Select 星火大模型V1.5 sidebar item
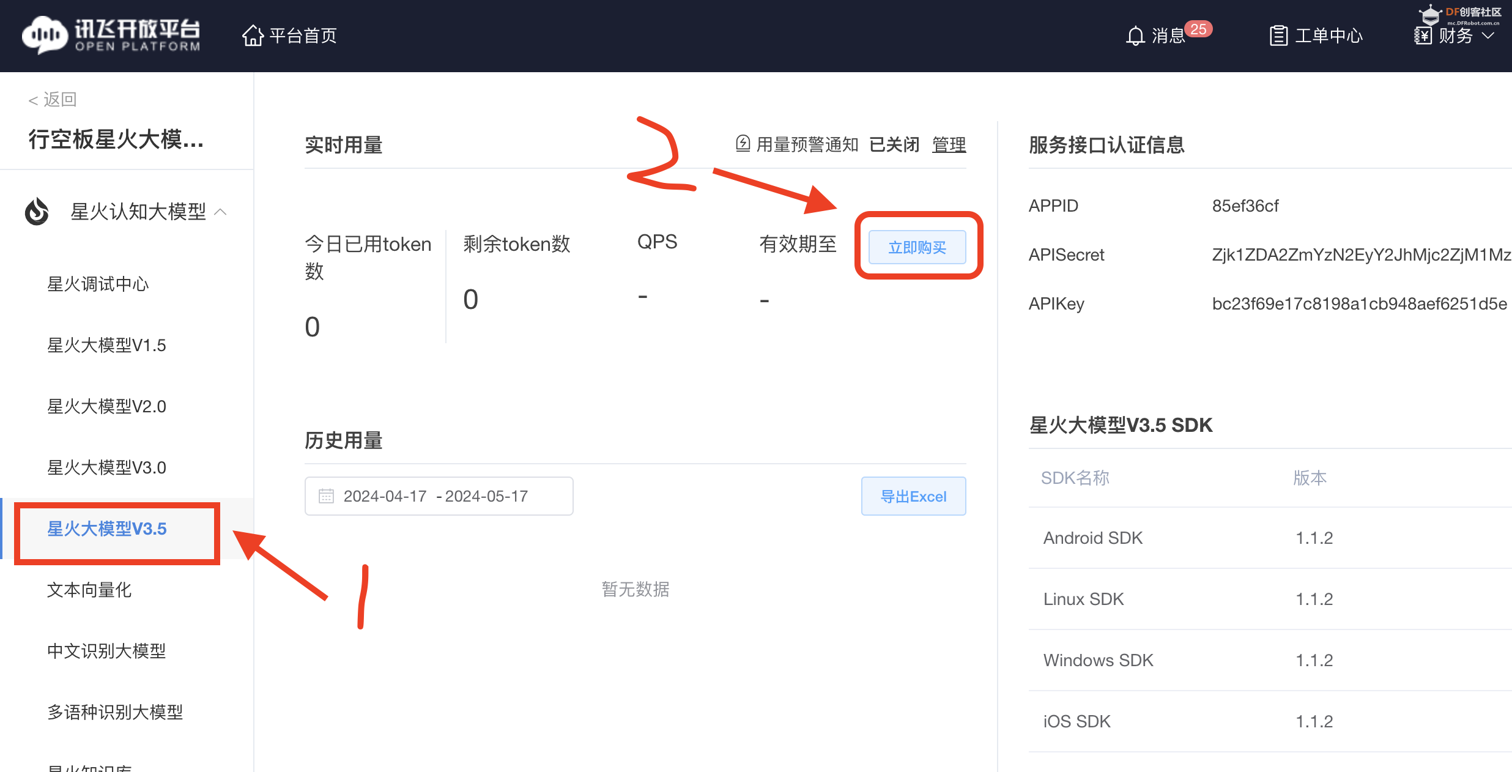The height and width of the screenshot is (772, 1512). [106, 345]
